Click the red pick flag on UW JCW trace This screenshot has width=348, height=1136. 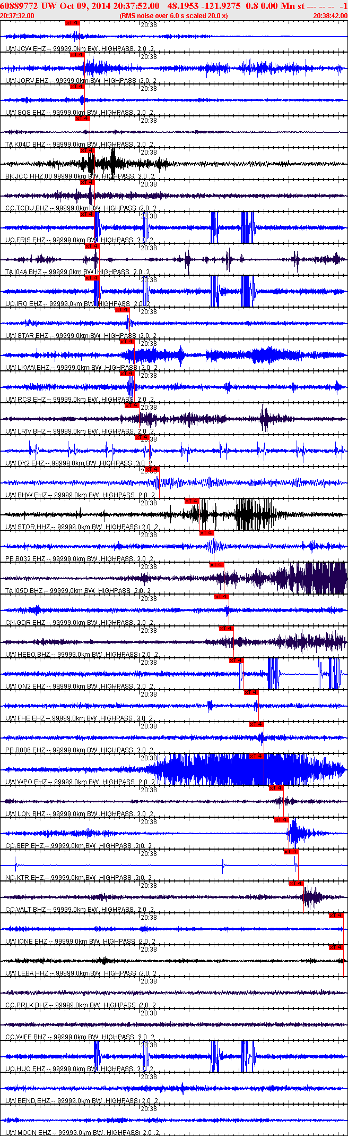pyautogui.click(x=72, y=23)
